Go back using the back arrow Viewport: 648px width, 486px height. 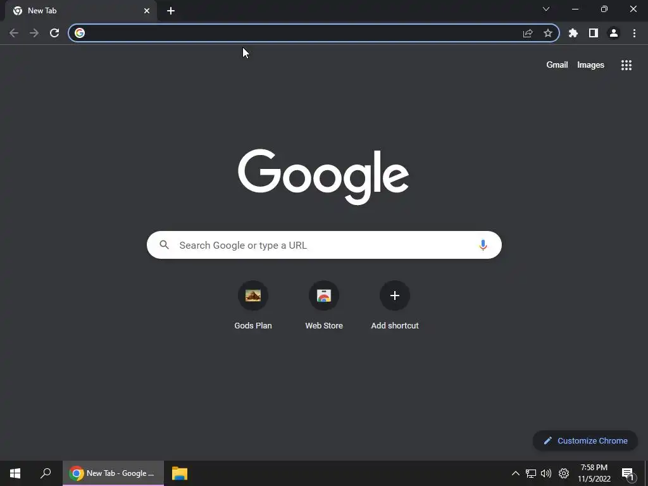pos(14,33)
